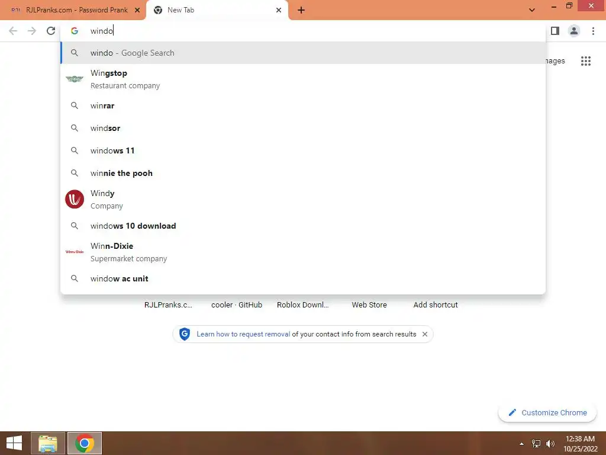Focus the address bar containing 'windo'
This screenshot has height=455, width=606.
[x=303, y=31]
